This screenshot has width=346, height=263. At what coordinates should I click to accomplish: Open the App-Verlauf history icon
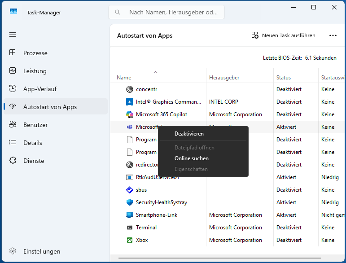13,88
